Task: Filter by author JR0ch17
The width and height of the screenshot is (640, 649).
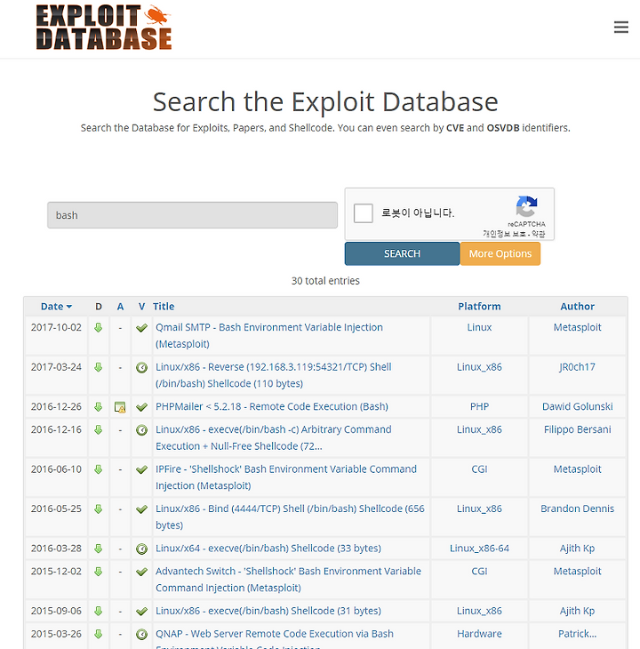Action: coord(577,366)
